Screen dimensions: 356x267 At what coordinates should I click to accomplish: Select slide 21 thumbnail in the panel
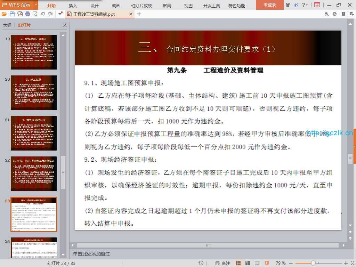tap(34, 129)
